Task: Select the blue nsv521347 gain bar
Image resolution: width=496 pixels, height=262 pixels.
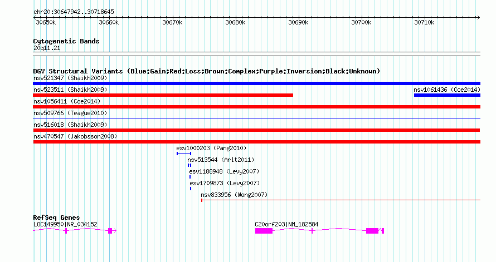Action: (x=256, y=83)
